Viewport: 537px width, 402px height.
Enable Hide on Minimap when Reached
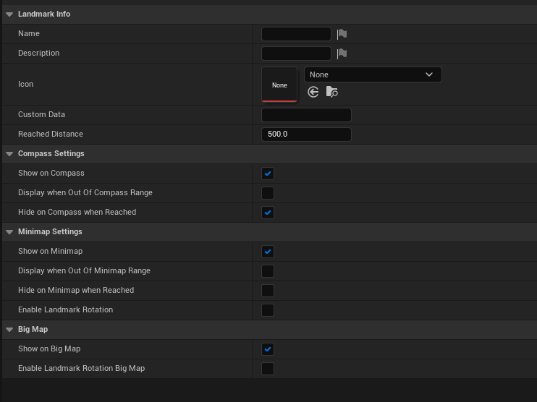268,291
